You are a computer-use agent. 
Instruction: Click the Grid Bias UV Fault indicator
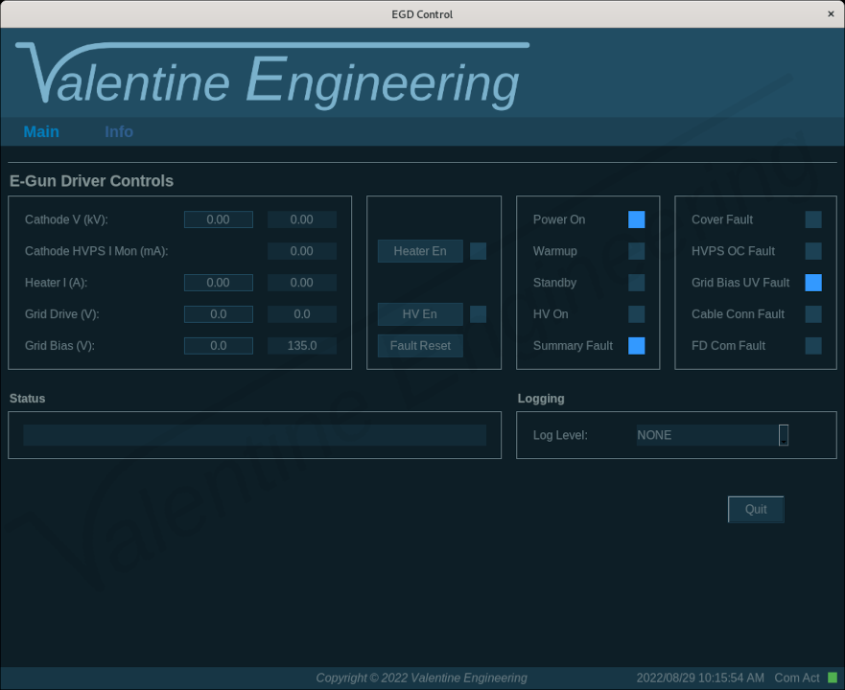[813, 283]
